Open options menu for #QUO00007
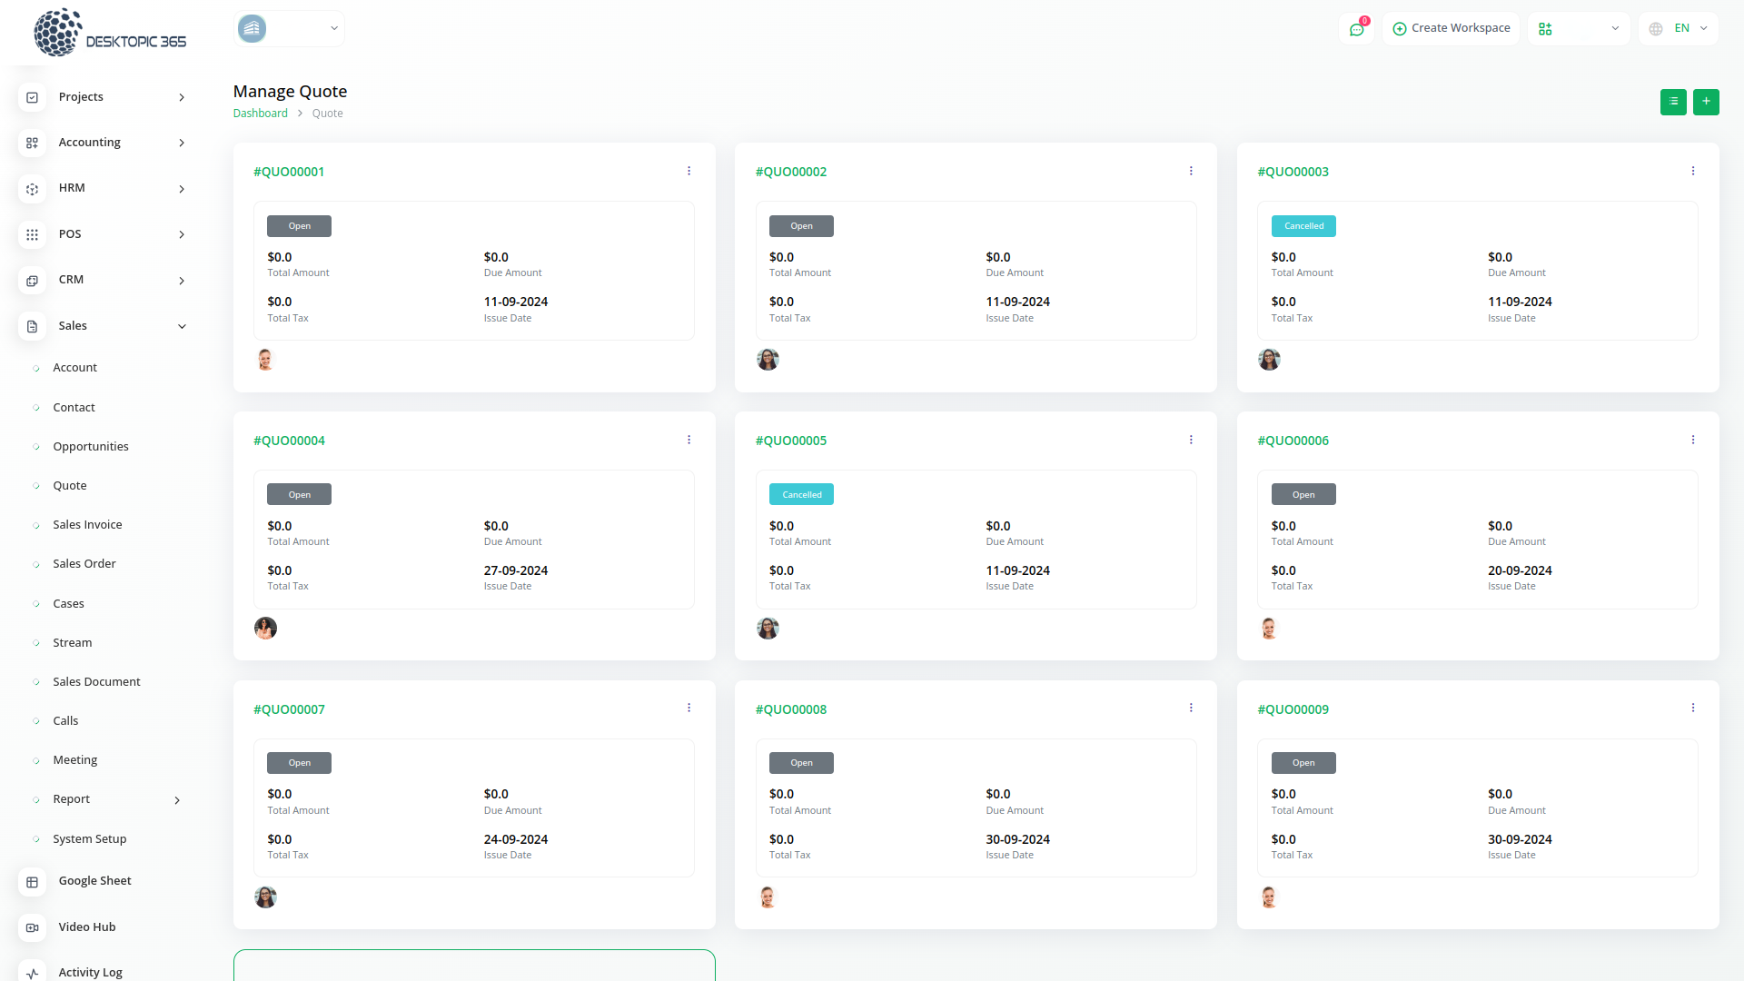The image size is (1744, 981). tap(689, 708)
